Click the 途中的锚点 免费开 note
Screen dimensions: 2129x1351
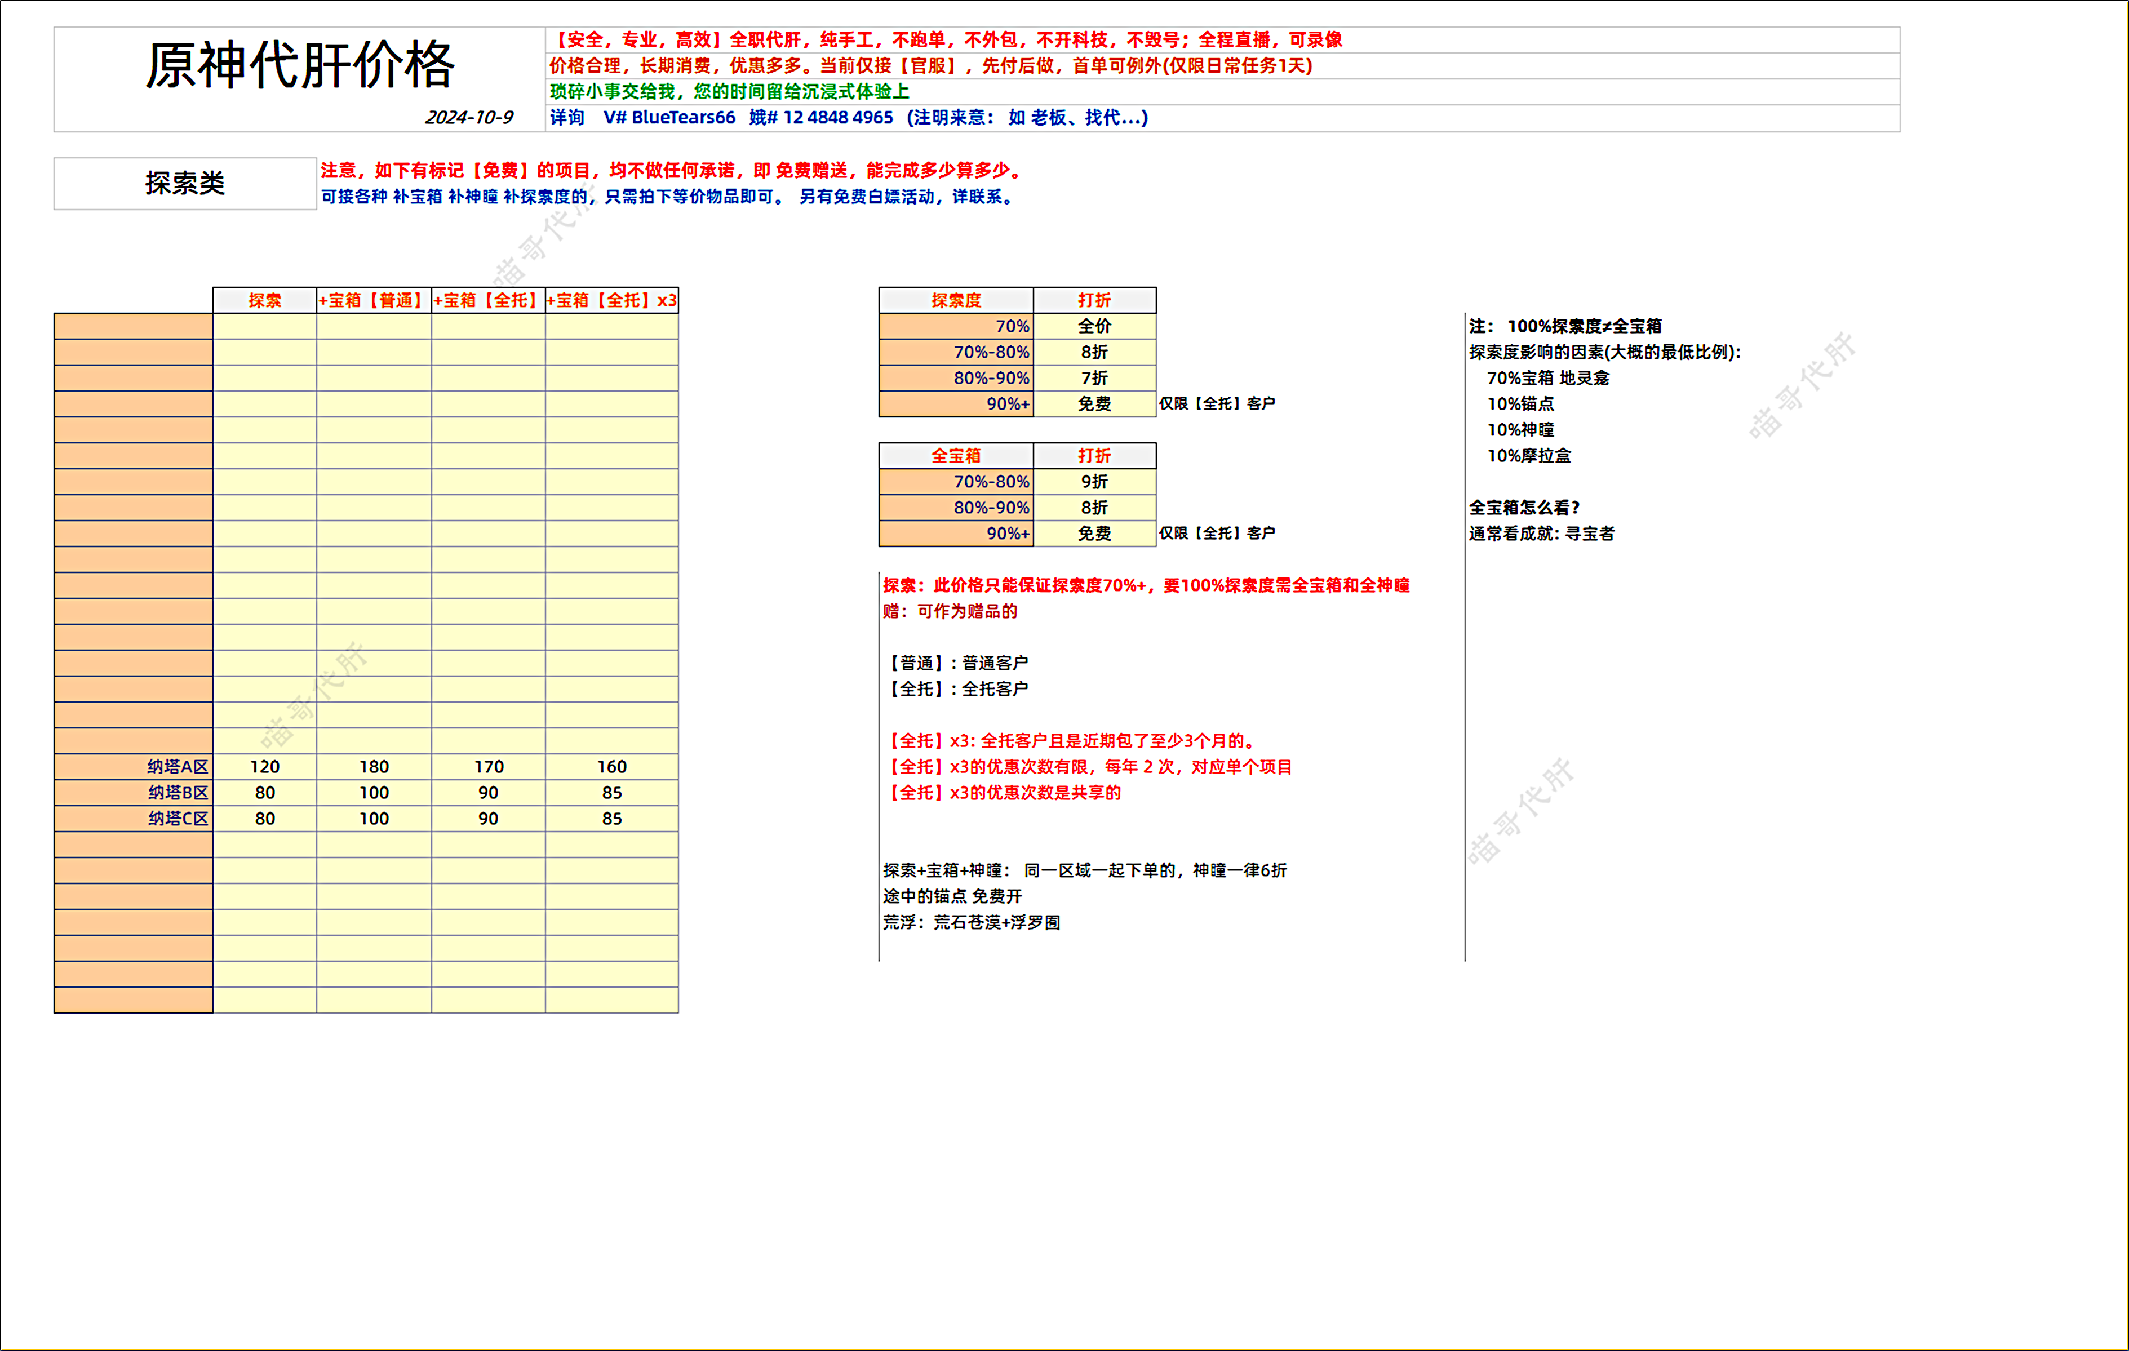coord(952,896)
